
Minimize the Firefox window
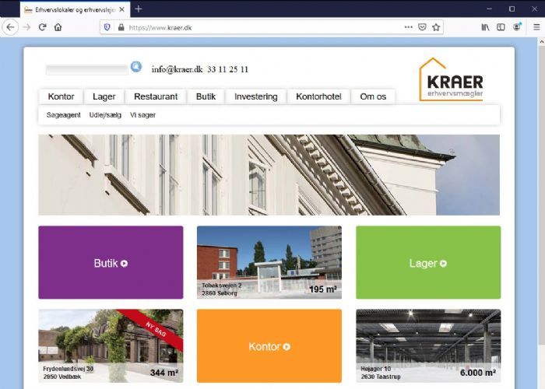pos(490,9)
